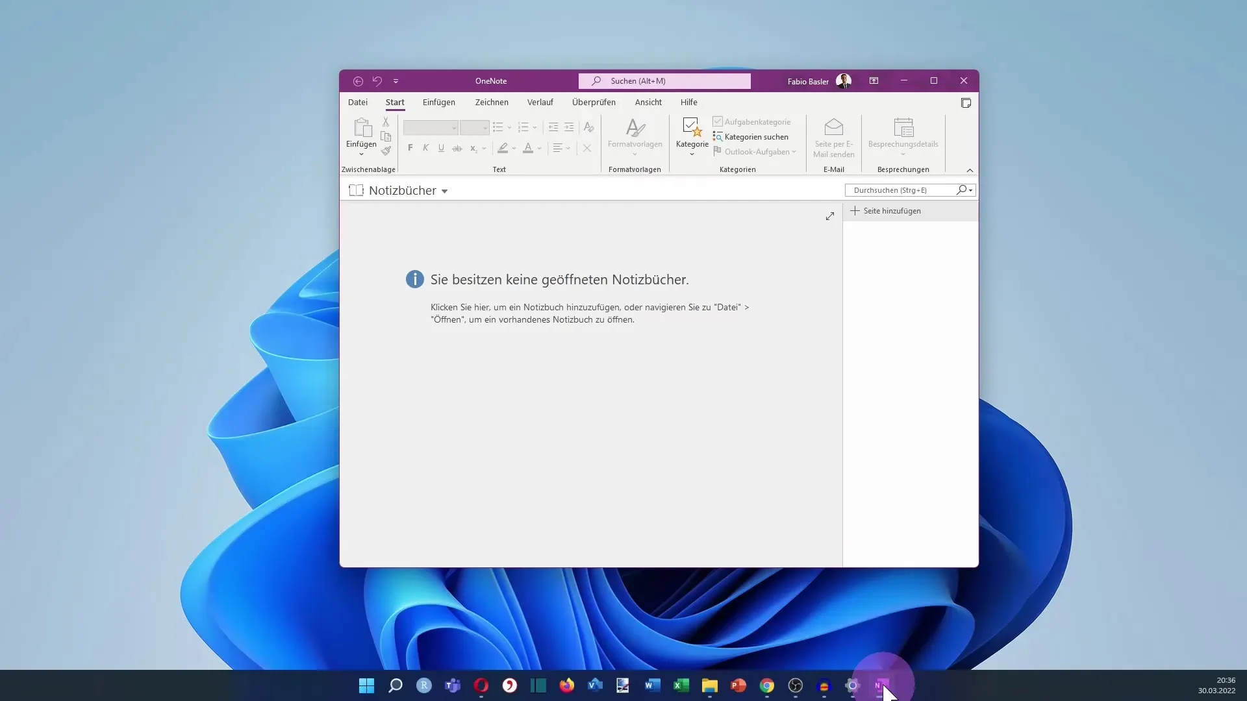
Task: Open the Verlauf tab
Action: pos(540,103)
